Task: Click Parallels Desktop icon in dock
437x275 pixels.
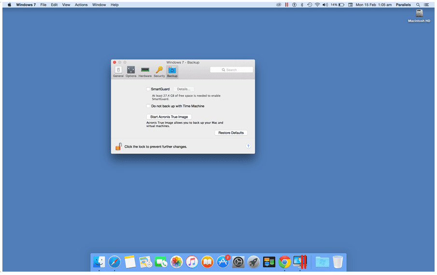Action: [x=300, y=261]
